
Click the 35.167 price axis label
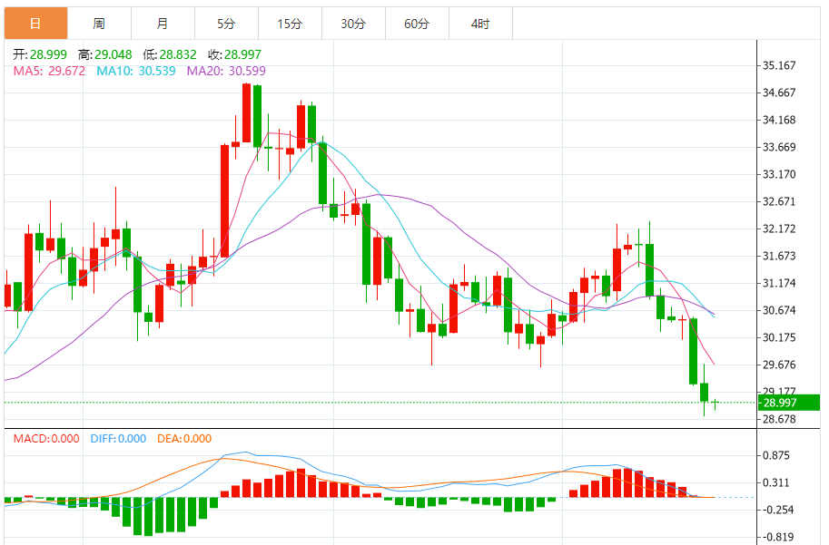pyautogui.click(x=779, y=65)
